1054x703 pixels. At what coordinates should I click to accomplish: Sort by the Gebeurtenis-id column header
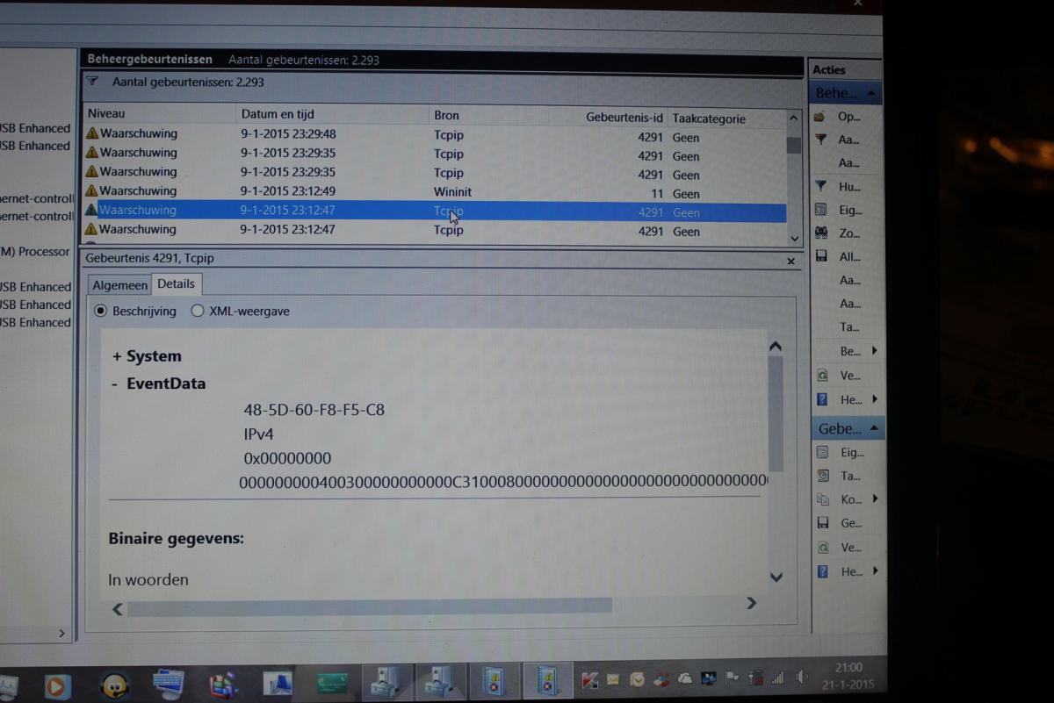click(x=608, y=117)
